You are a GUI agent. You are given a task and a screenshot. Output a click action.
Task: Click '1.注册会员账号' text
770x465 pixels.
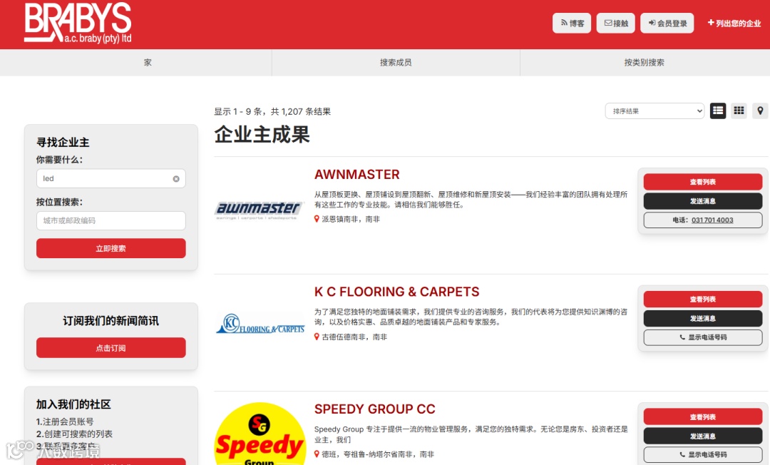click(x=65, y=421)
